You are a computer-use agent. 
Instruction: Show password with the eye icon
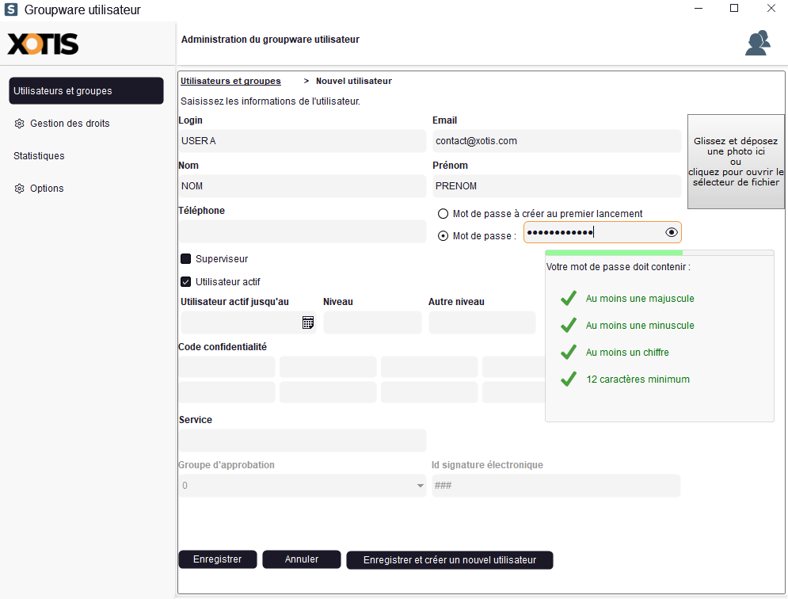672,232
